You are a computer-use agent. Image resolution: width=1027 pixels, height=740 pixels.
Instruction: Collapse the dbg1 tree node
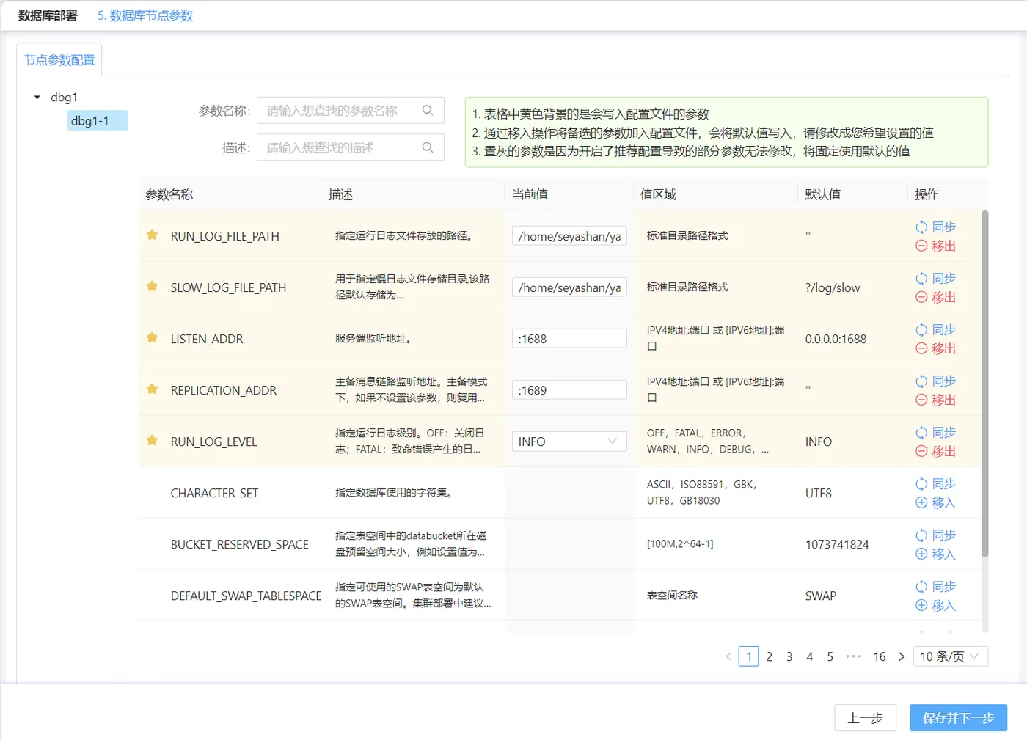(x=36, y=96)
